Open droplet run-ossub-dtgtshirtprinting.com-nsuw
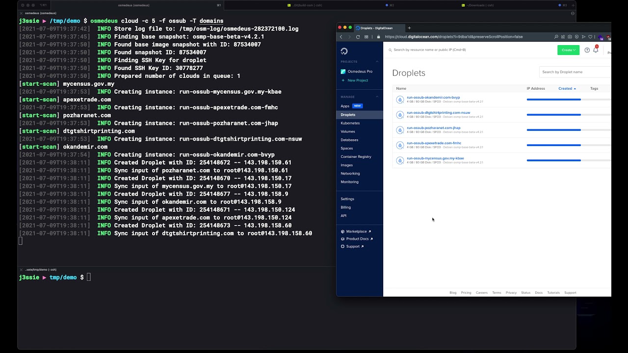Screen dimensions: 628x353 (x=438, y=113)
